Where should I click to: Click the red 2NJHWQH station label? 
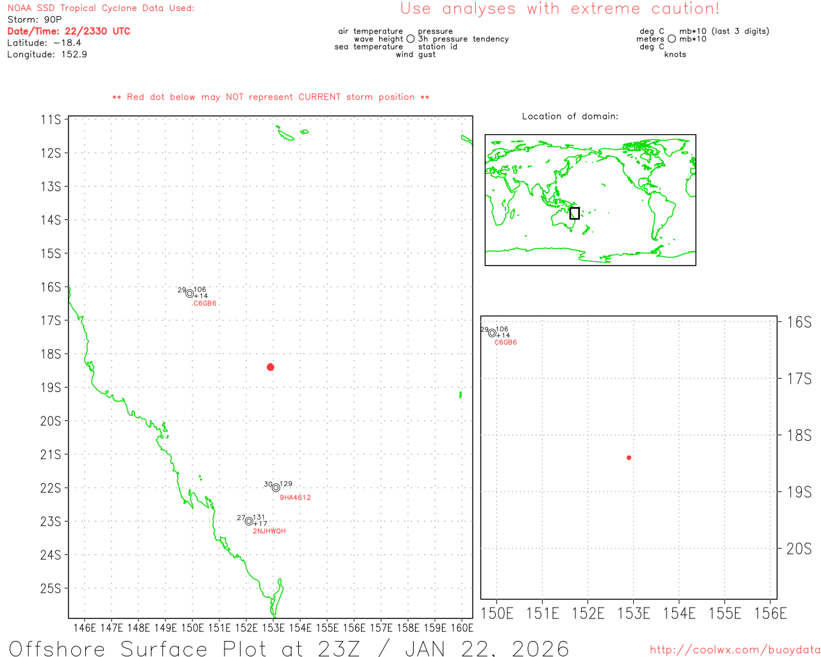click(x=269, y=531)
